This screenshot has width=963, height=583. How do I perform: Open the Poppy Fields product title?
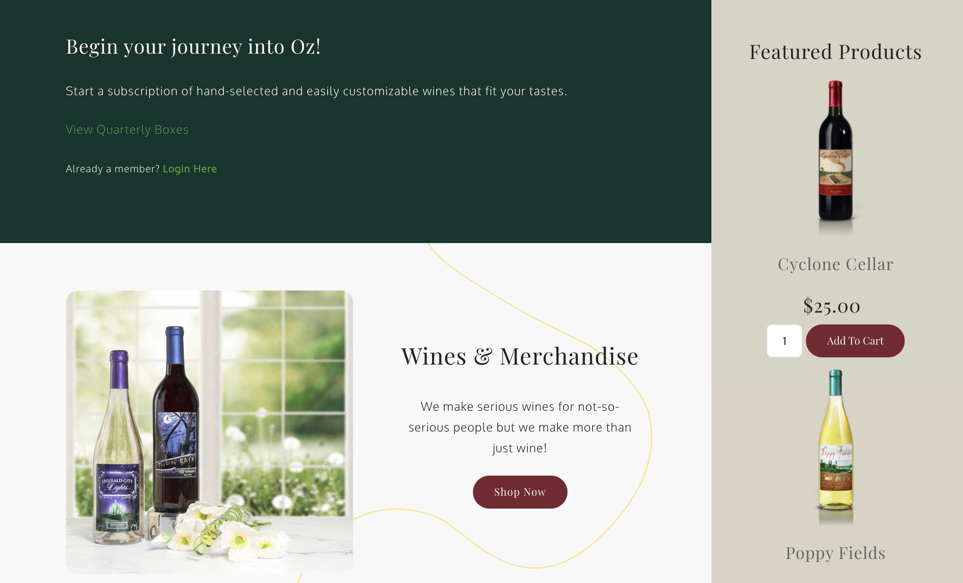point(835,553)
